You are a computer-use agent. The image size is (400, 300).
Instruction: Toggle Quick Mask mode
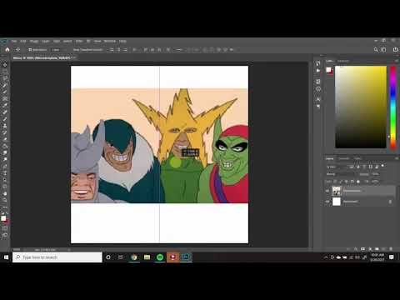point(5,228)
